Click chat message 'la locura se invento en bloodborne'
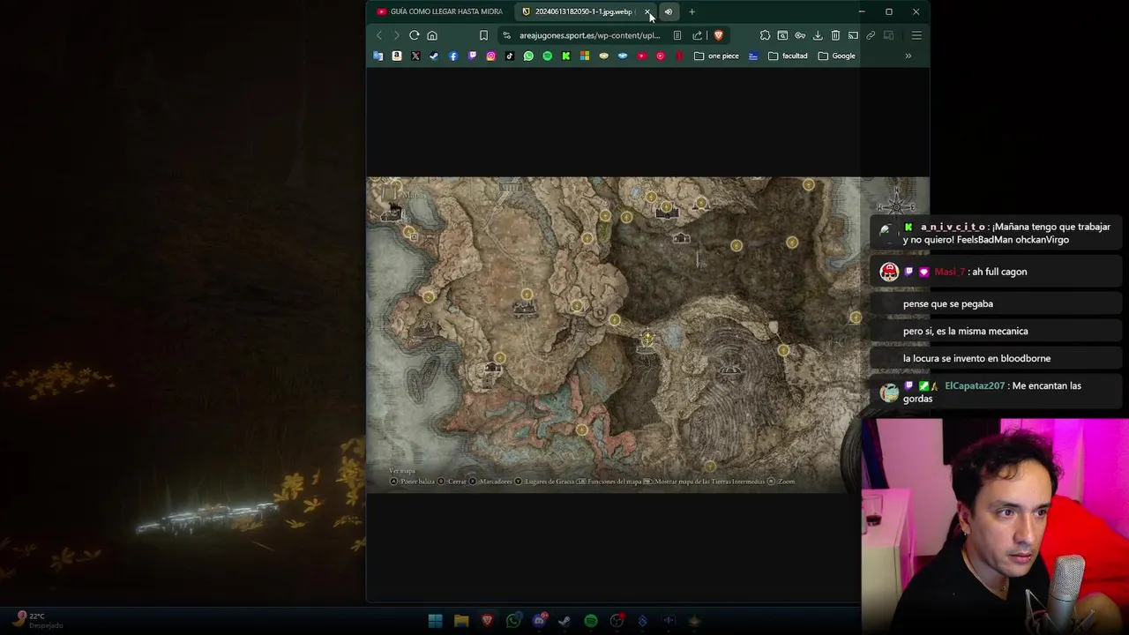 pos(976,358)
